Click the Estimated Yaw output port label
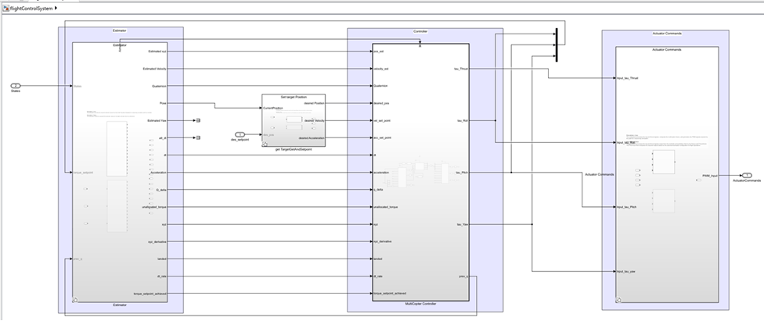764x321 pixels. [x=157, y=120]
